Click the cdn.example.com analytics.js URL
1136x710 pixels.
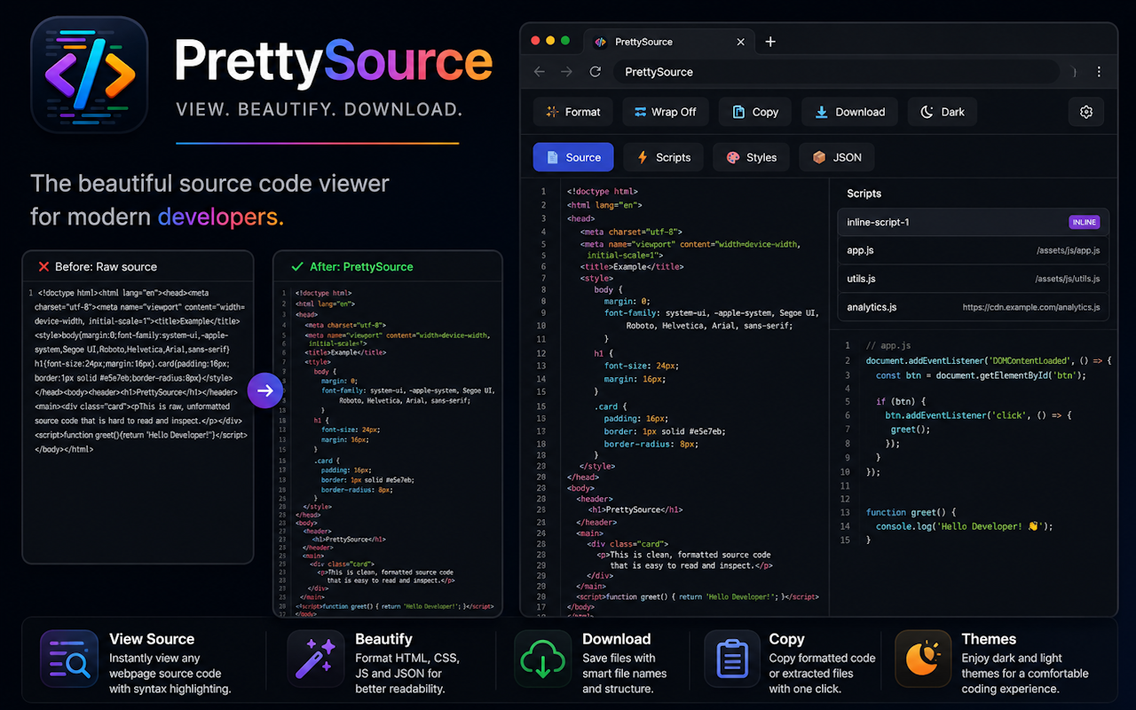pos(1031,308)
